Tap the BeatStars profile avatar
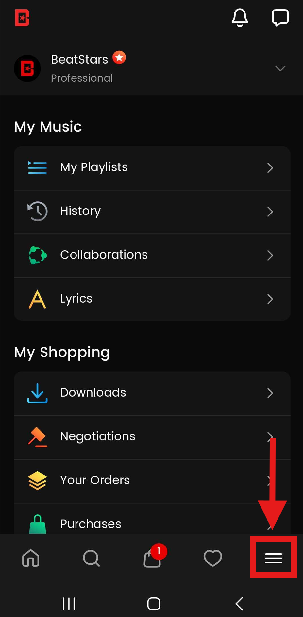303x617 pixels. click(27, 69)
